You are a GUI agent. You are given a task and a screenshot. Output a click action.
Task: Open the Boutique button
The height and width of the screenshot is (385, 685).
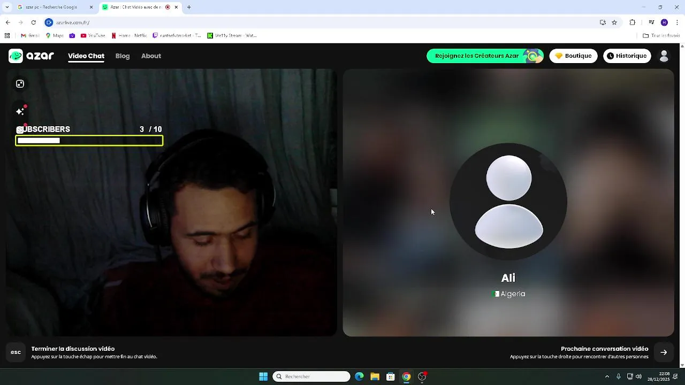click(573, 56)
